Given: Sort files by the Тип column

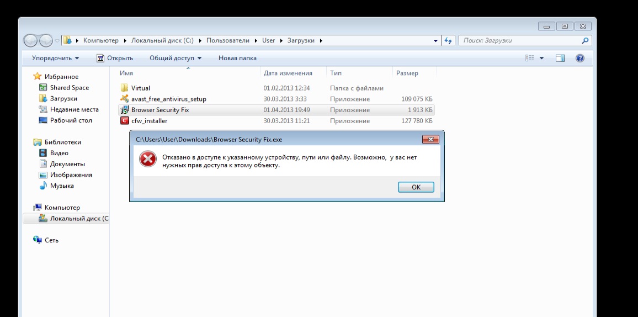Looking at the screenshot, I should [x=359, y=73].
